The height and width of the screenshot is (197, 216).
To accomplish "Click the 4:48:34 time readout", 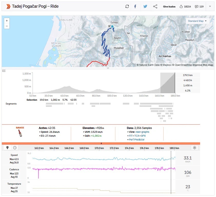I will click(188, 80).
